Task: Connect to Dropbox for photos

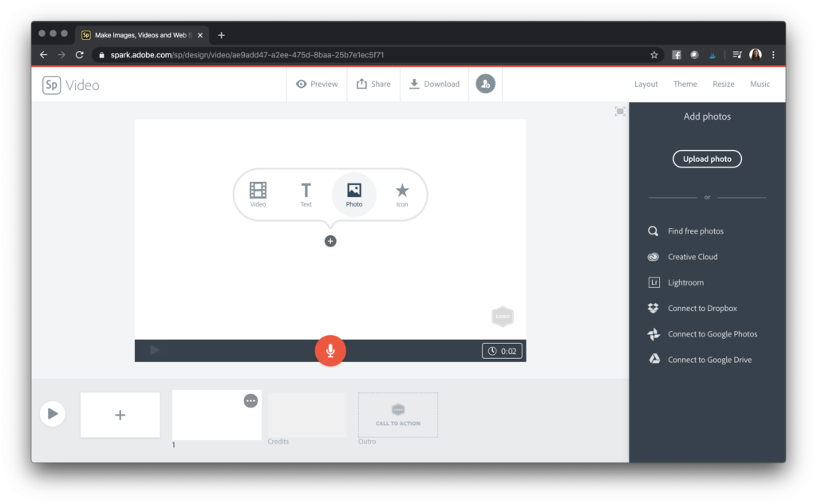Action: (701, 309)
